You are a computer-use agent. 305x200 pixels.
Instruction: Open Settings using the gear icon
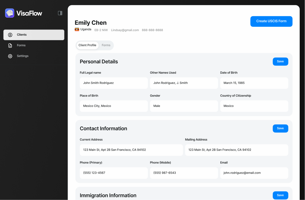10,56
